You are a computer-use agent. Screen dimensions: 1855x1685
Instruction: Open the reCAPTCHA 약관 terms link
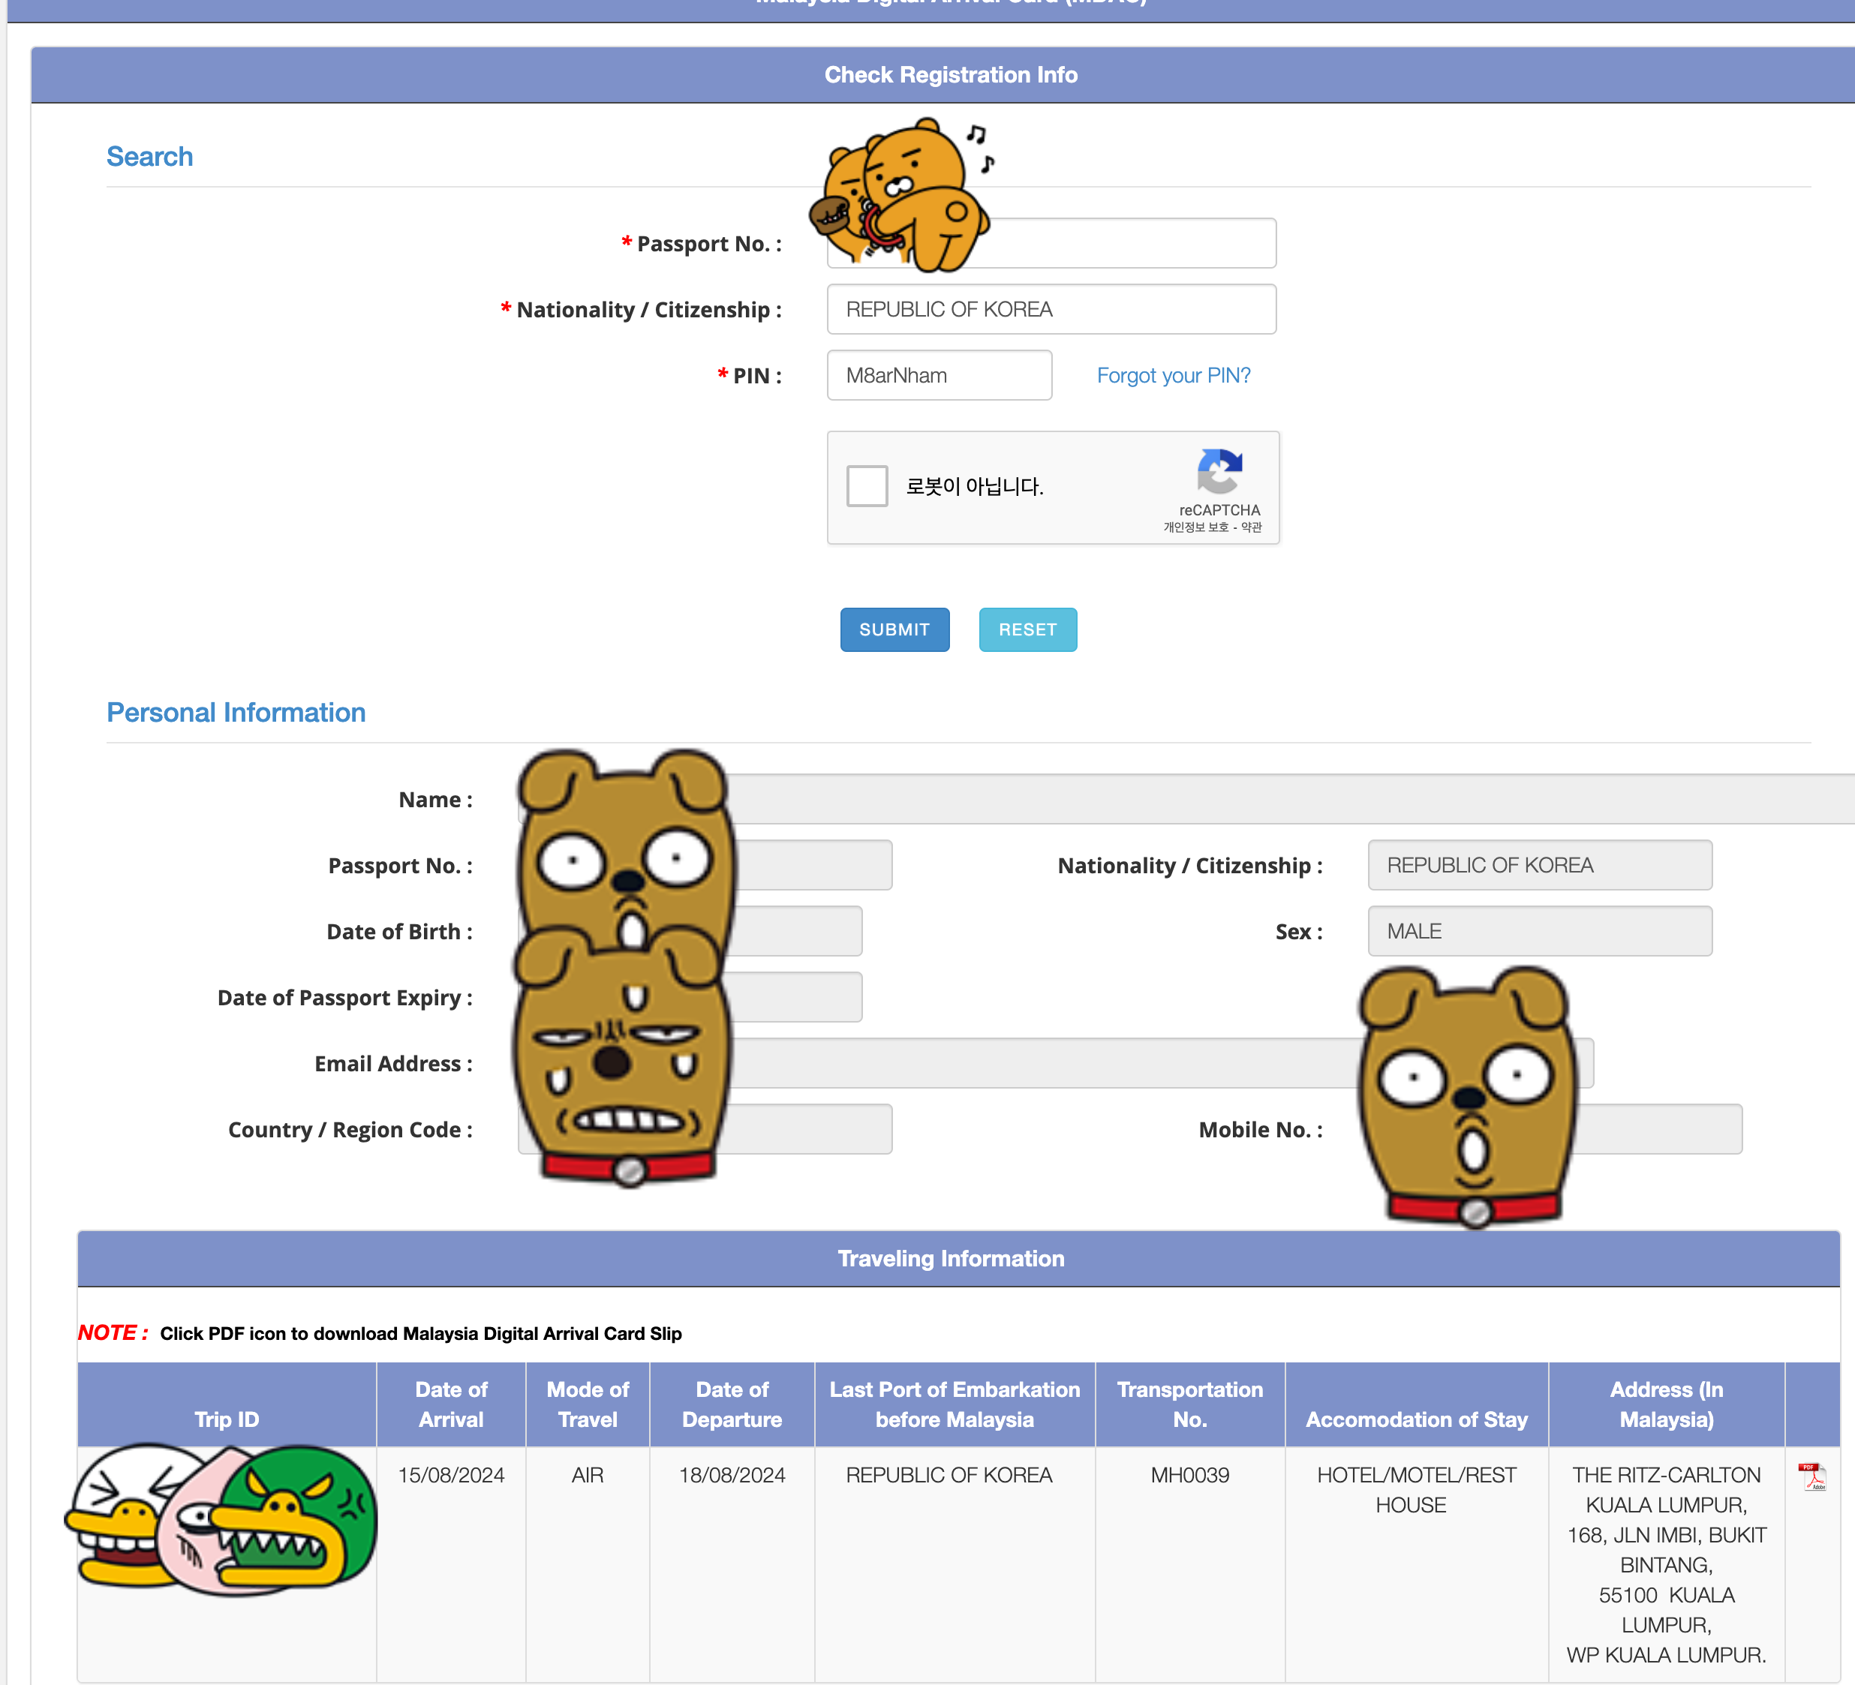tap(1252, 527)
